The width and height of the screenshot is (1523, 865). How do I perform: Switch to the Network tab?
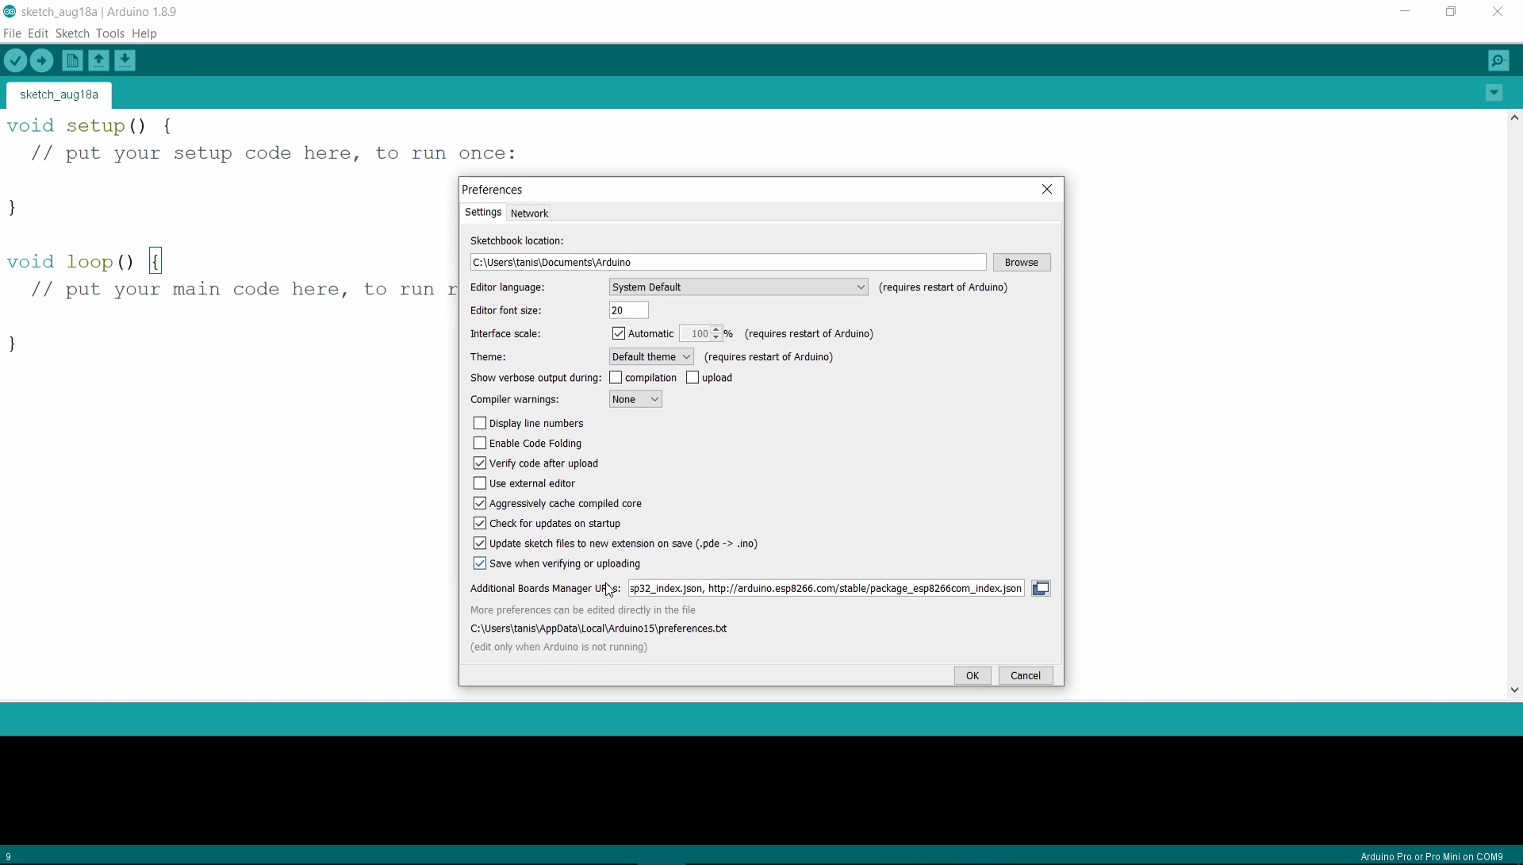click(x=529, y=213)
